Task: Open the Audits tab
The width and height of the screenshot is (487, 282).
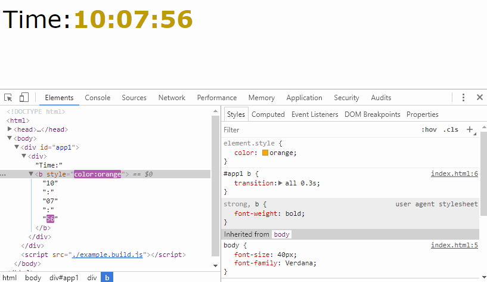Action: (381, 98)
